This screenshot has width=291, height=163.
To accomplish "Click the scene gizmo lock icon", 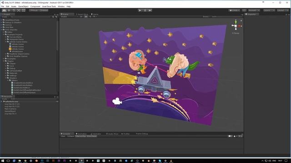I will pos(241,21).
